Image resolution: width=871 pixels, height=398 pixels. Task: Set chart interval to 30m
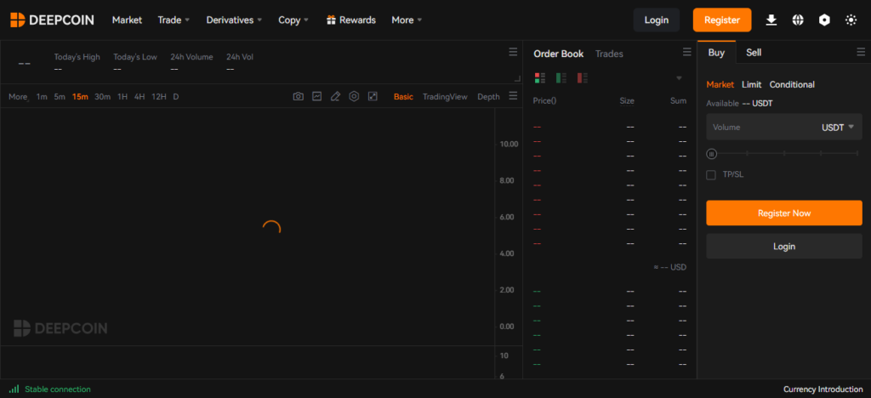(x=102, y=97)
